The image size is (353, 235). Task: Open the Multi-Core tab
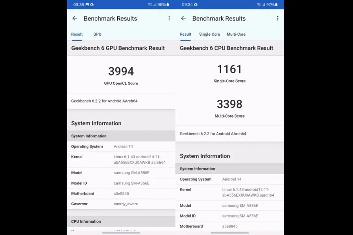(x=236, y=34)
